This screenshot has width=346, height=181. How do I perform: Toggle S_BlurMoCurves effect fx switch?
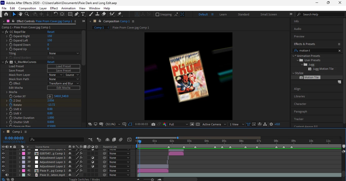coord(7,62)
